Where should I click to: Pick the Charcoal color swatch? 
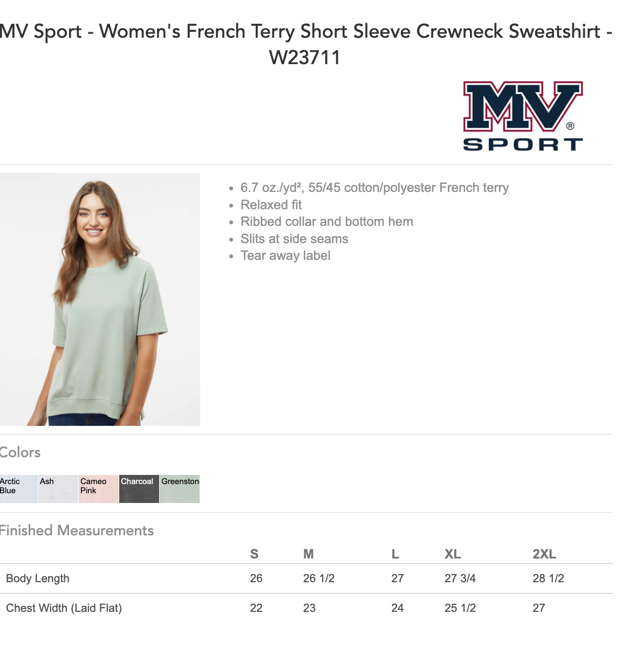(139, 489)
